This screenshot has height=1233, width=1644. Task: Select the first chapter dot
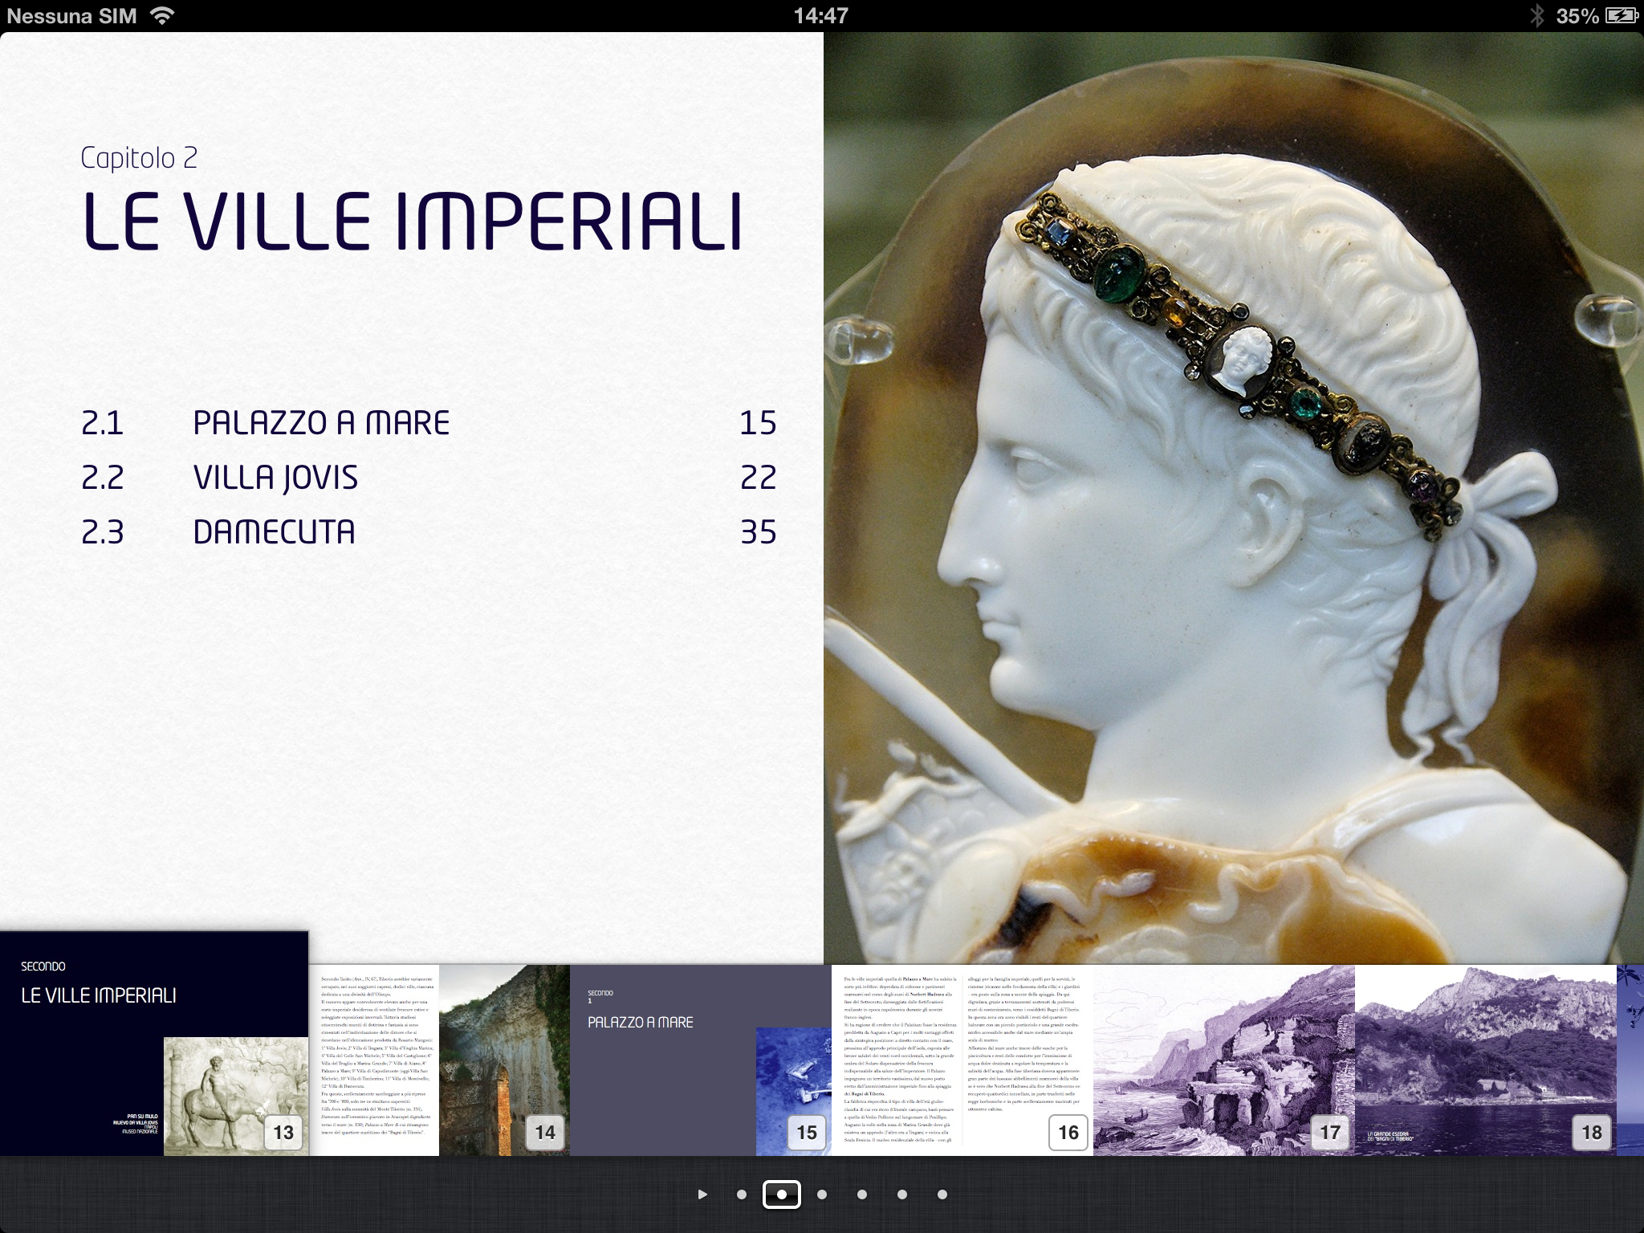tap(741, 1194)
